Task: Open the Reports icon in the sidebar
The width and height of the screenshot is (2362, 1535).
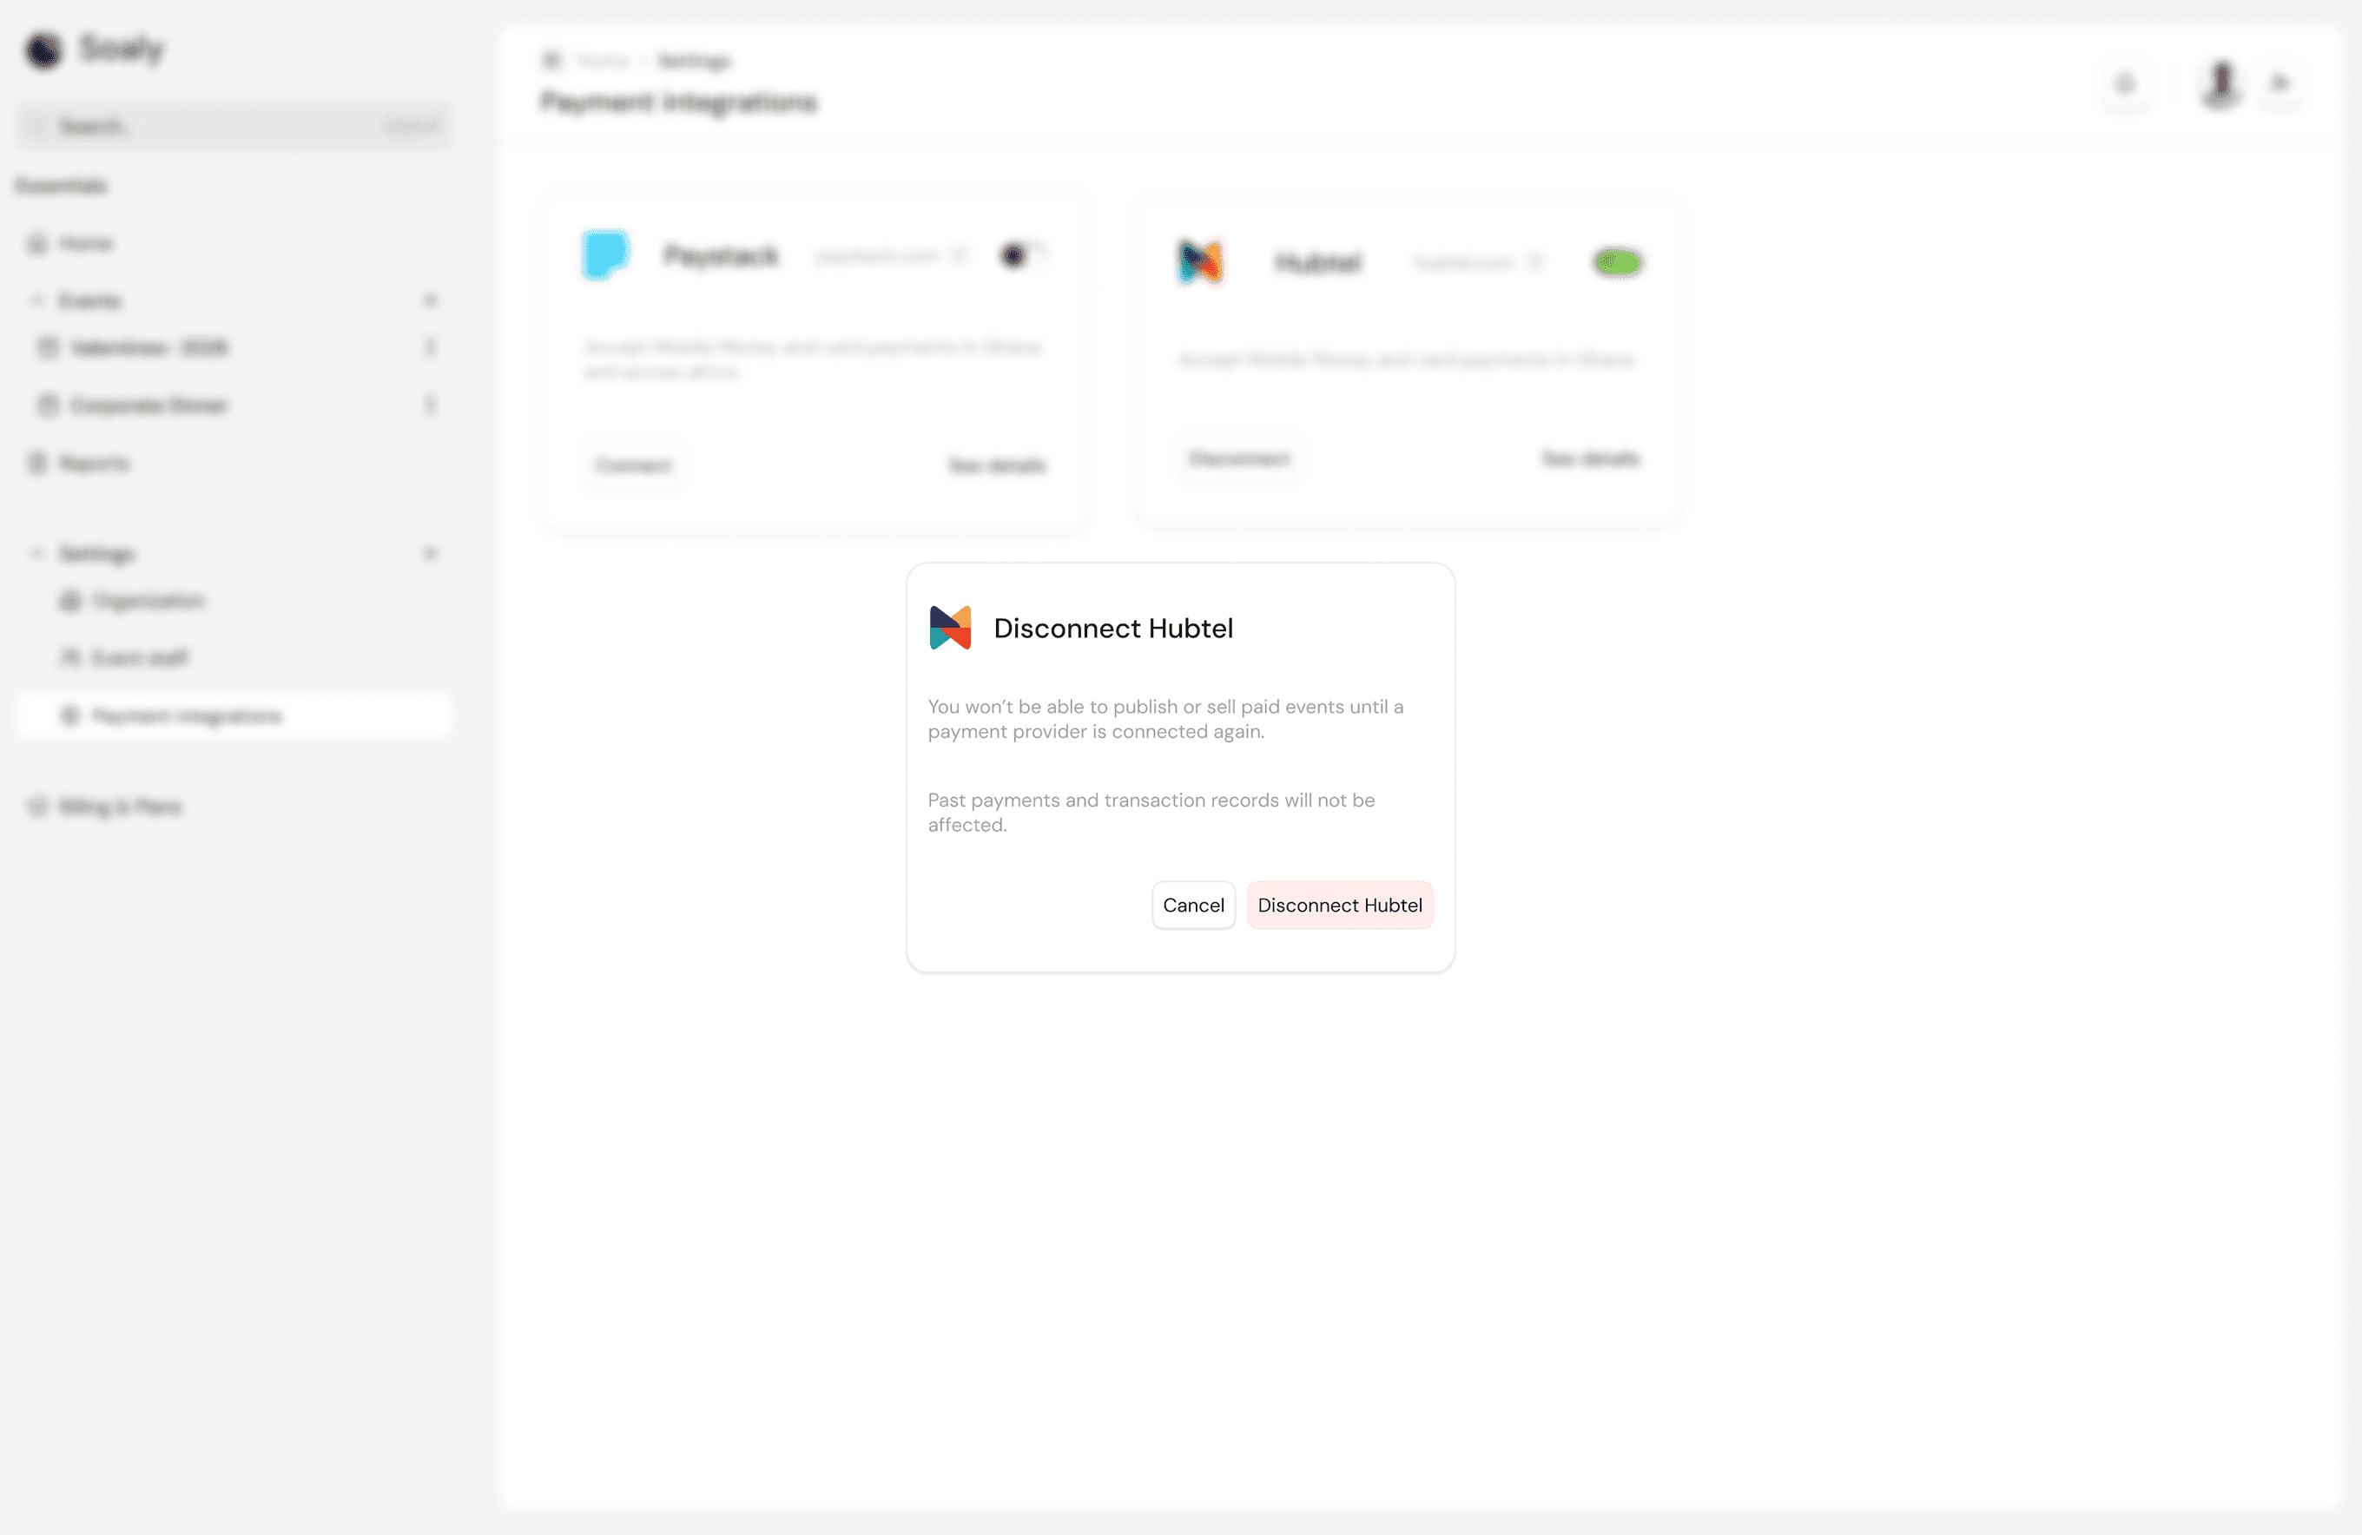Action: [x=36, y=463]
